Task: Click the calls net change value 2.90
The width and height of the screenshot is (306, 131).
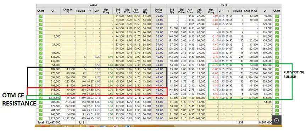Action: (x=110, y=57)
